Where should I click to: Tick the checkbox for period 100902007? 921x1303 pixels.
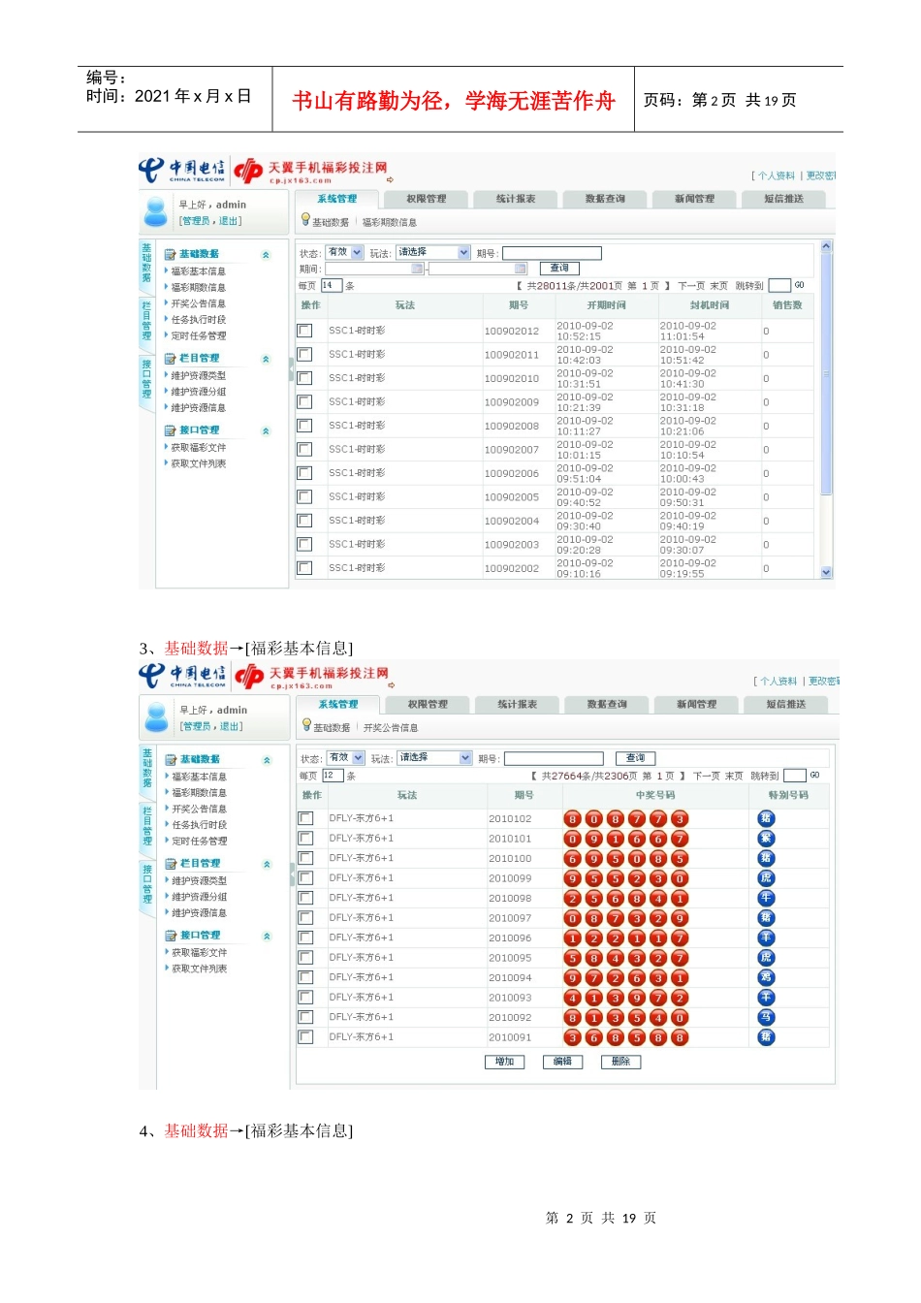304,450
